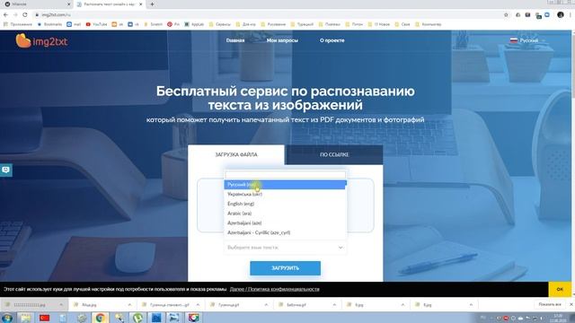Switch to the ПО ССЫЛКЕ tab

click(x=334, y=154)
